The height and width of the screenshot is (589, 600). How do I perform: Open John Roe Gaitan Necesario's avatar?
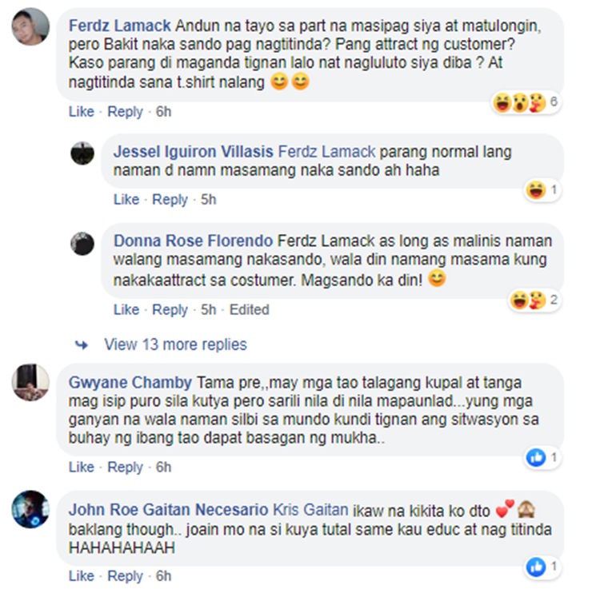pyautogui.click(x=30, y=509)
